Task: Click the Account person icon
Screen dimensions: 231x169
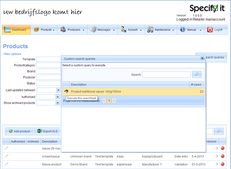Action: pos(123,29)
